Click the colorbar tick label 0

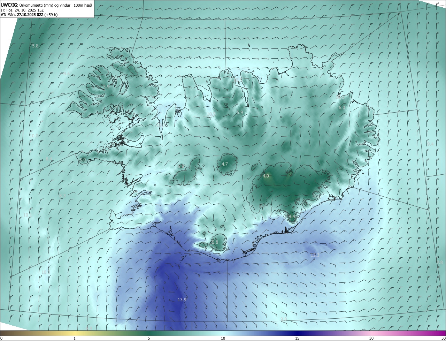click(x=1, y=338)
